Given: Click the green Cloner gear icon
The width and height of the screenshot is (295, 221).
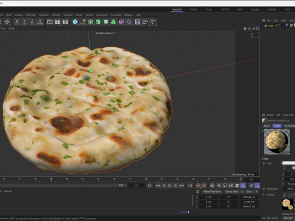Looking at the screenshot, I should click(x=106, y=21).
